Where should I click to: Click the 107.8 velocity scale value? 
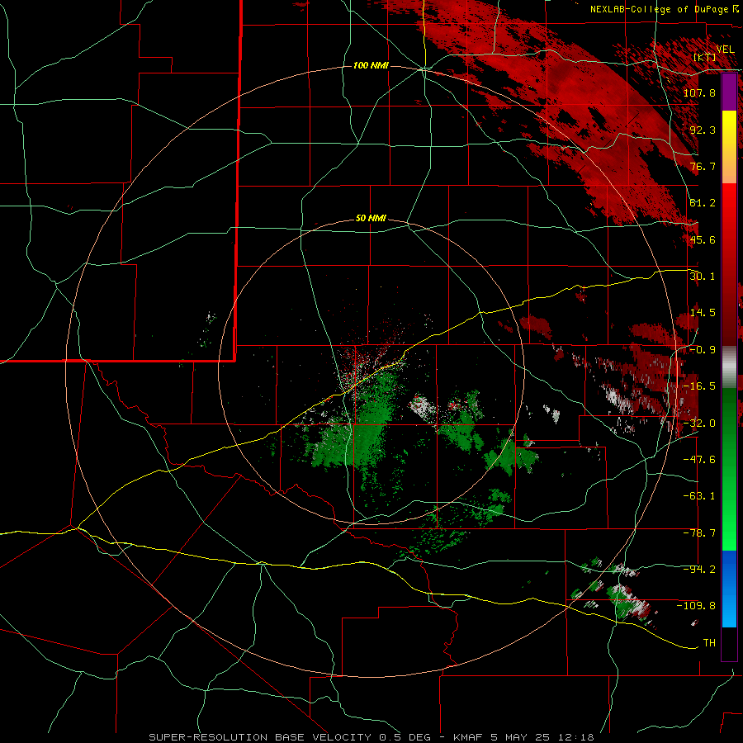click(x=699, y=92)
